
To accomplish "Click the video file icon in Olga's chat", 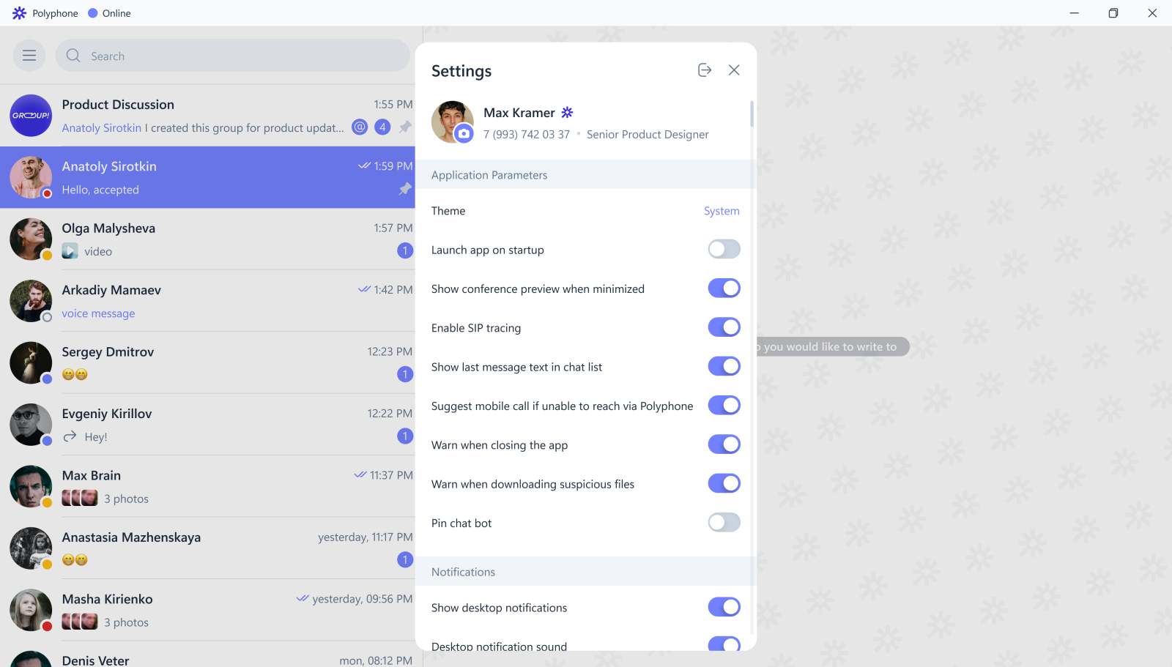I will point(70,251).
